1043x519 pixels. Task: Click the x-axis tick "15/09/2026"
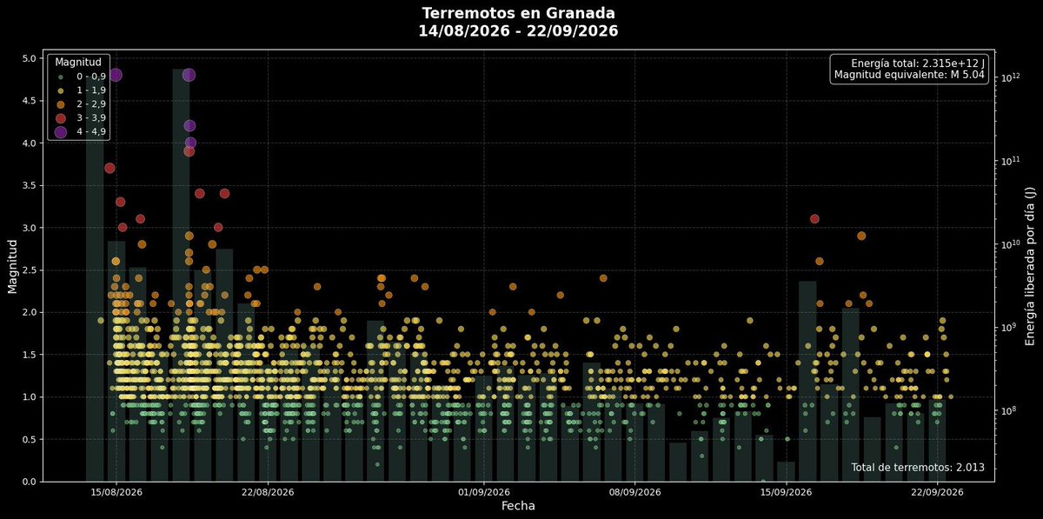coord(786,491)
